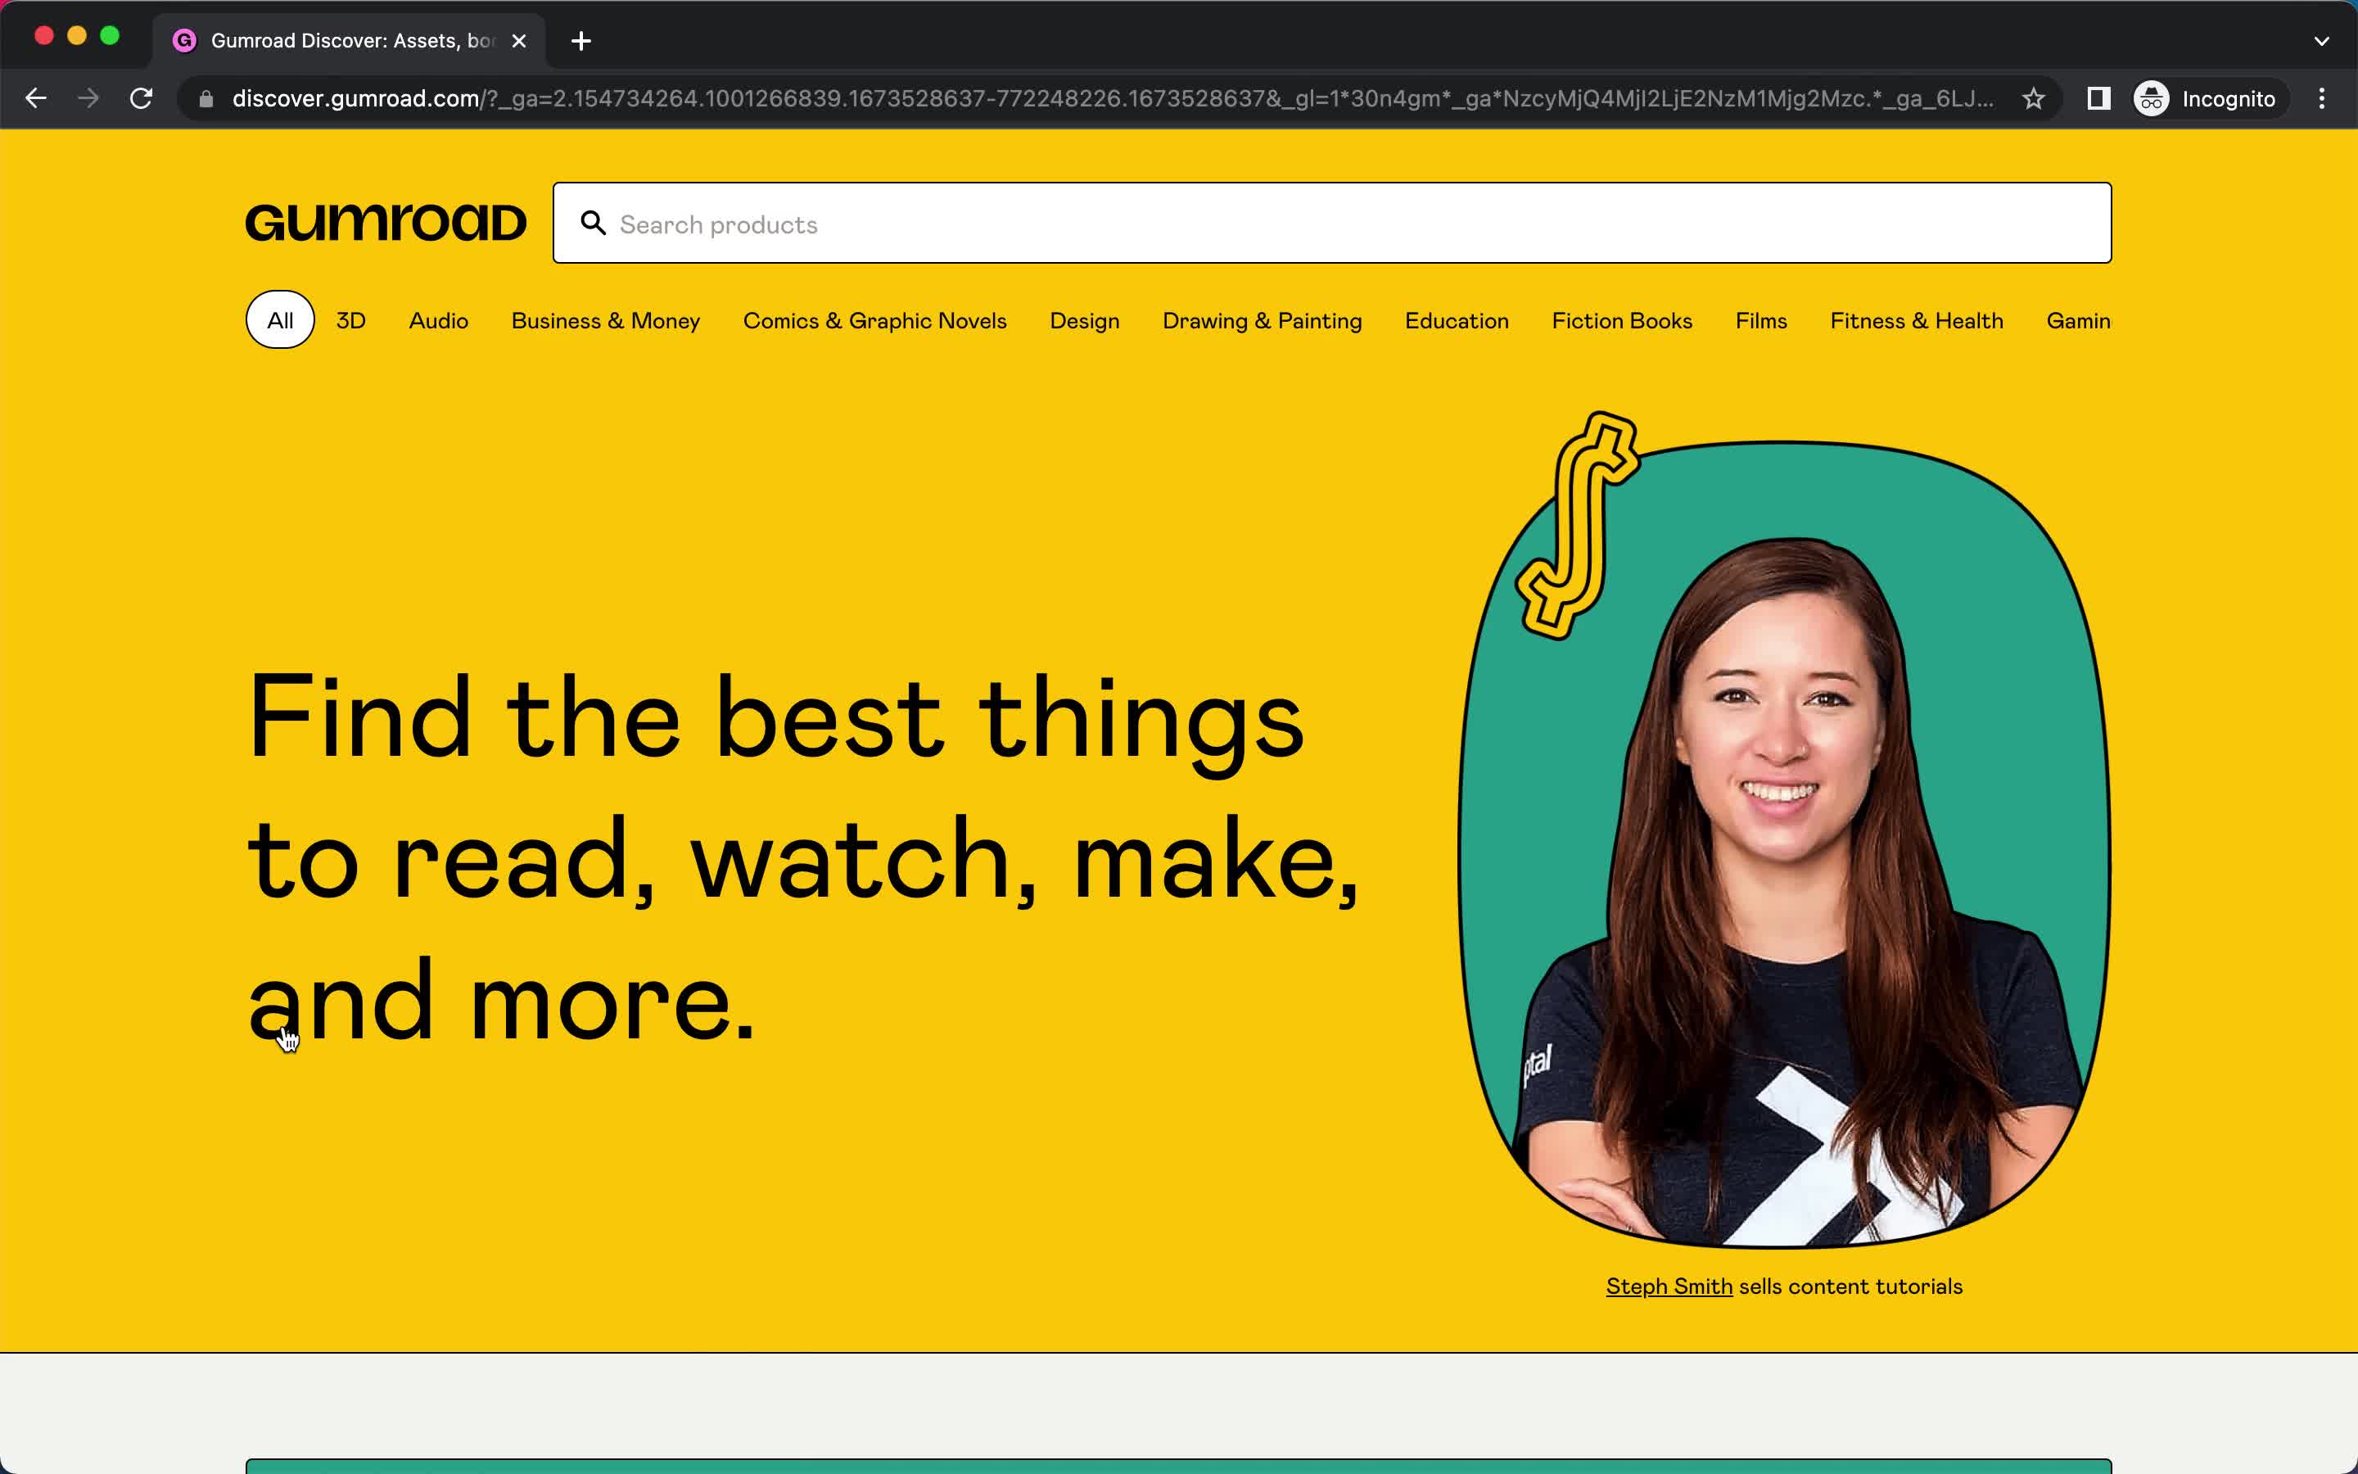
Task: Open the Education category
Action: point(1457,321)
